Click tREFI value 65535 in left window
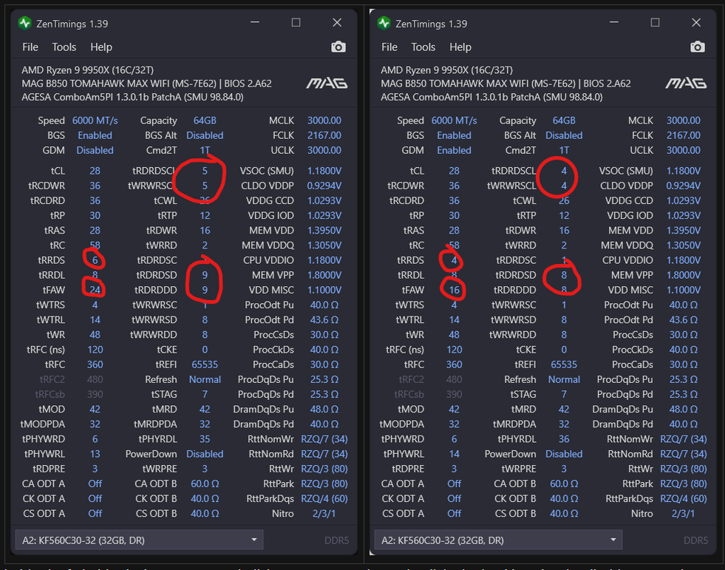The width and height of the screenshot is (725, 570). coord(205,364)
